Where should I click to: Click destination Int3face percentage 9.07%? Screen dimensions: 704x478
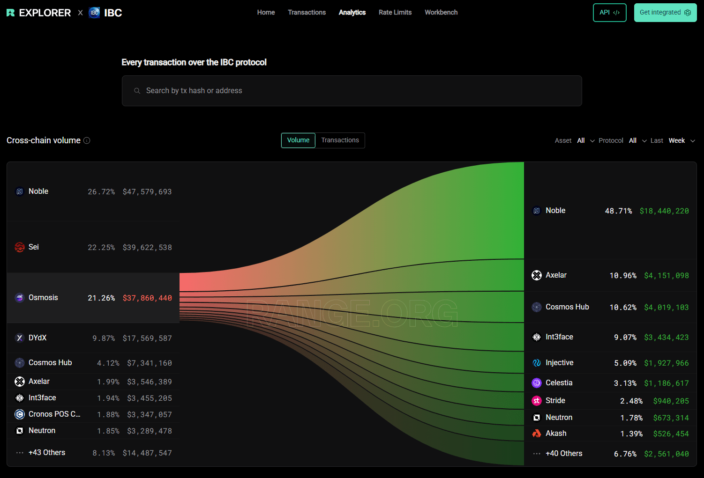pos(625,338)
